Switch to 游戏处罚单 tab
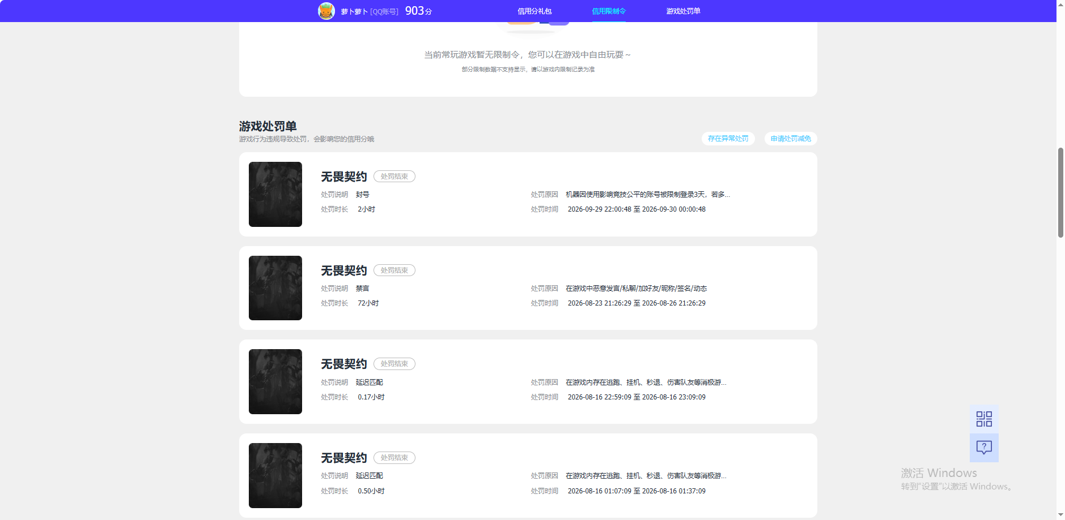1065x520 pixels. [683, 11]
